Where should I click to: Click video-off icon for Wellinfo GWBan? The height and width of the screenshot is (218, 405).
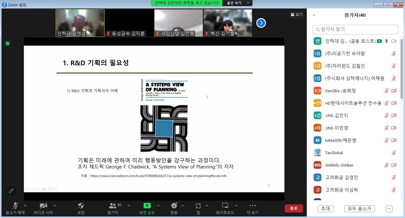[394, 165]
